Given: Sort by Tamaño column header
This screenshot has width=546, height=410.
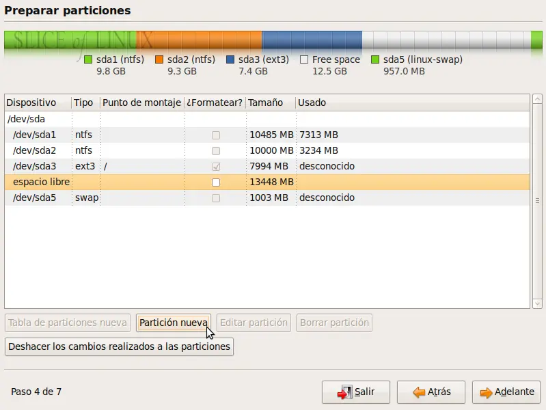Looking at the screenshot, I should coord(271,102).
